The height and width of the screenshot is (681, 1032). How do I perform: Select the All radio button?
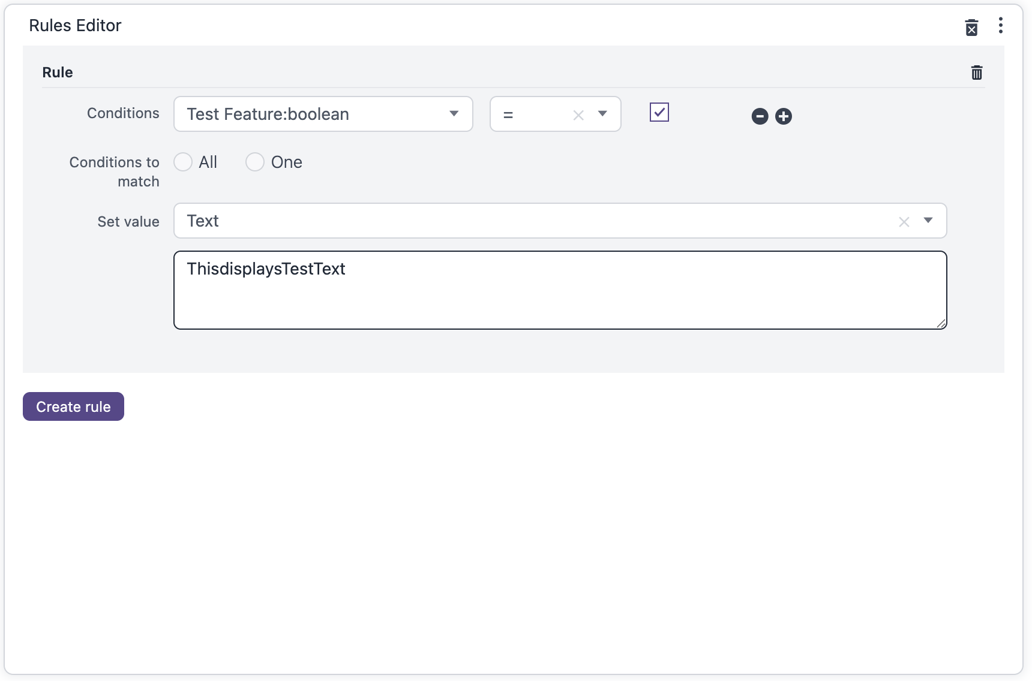(x=183, y=162)
